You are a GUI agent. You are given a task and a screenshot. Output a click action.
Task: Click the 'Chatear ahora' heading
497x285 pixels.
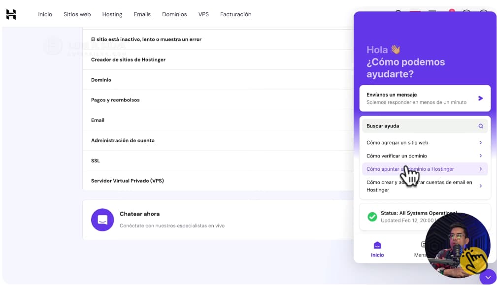[x=139, y=214]
